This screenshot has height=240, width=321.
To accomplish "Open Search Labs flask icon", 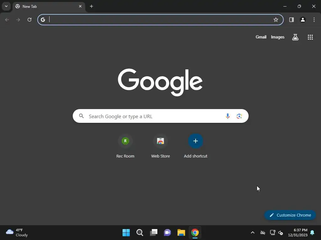I will pyautogui.click(x=295, y=37).
